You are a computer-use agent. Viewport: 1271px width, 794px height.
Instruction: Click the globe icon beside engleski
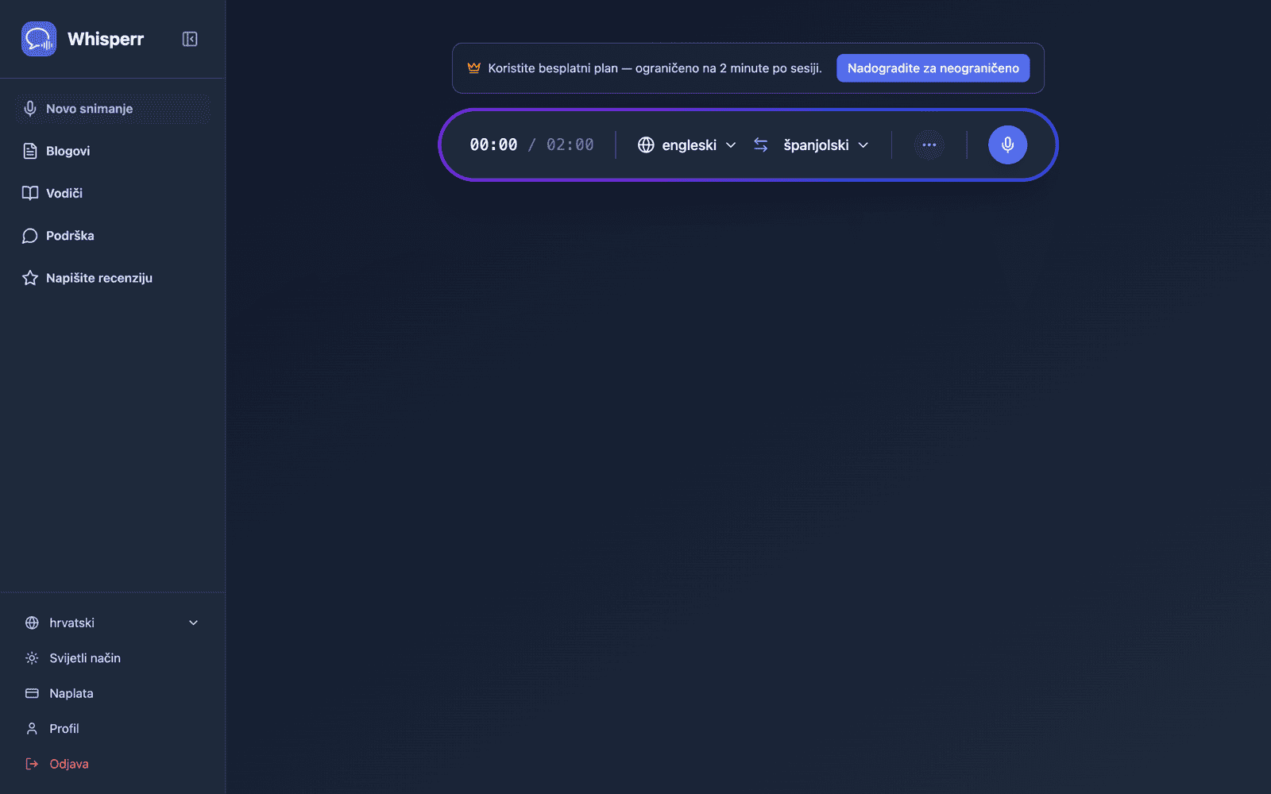(x=646, y=145)
